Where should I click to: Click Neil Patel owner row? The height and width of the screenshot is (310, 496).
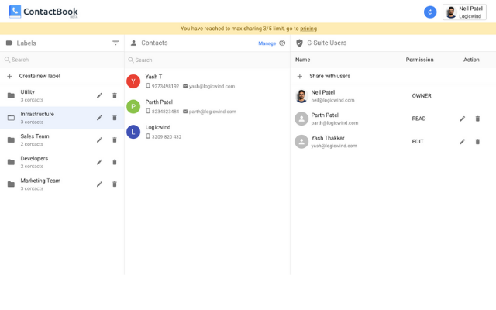coord(393,96)
